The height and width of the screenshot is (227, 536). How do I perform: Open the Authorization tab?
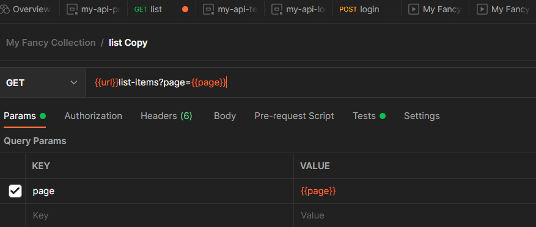pyautogui.click(x=94, y=116)
